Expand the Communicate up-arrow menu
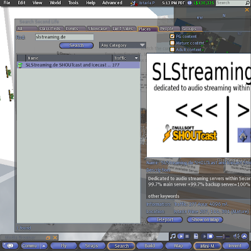 point(44,246)
